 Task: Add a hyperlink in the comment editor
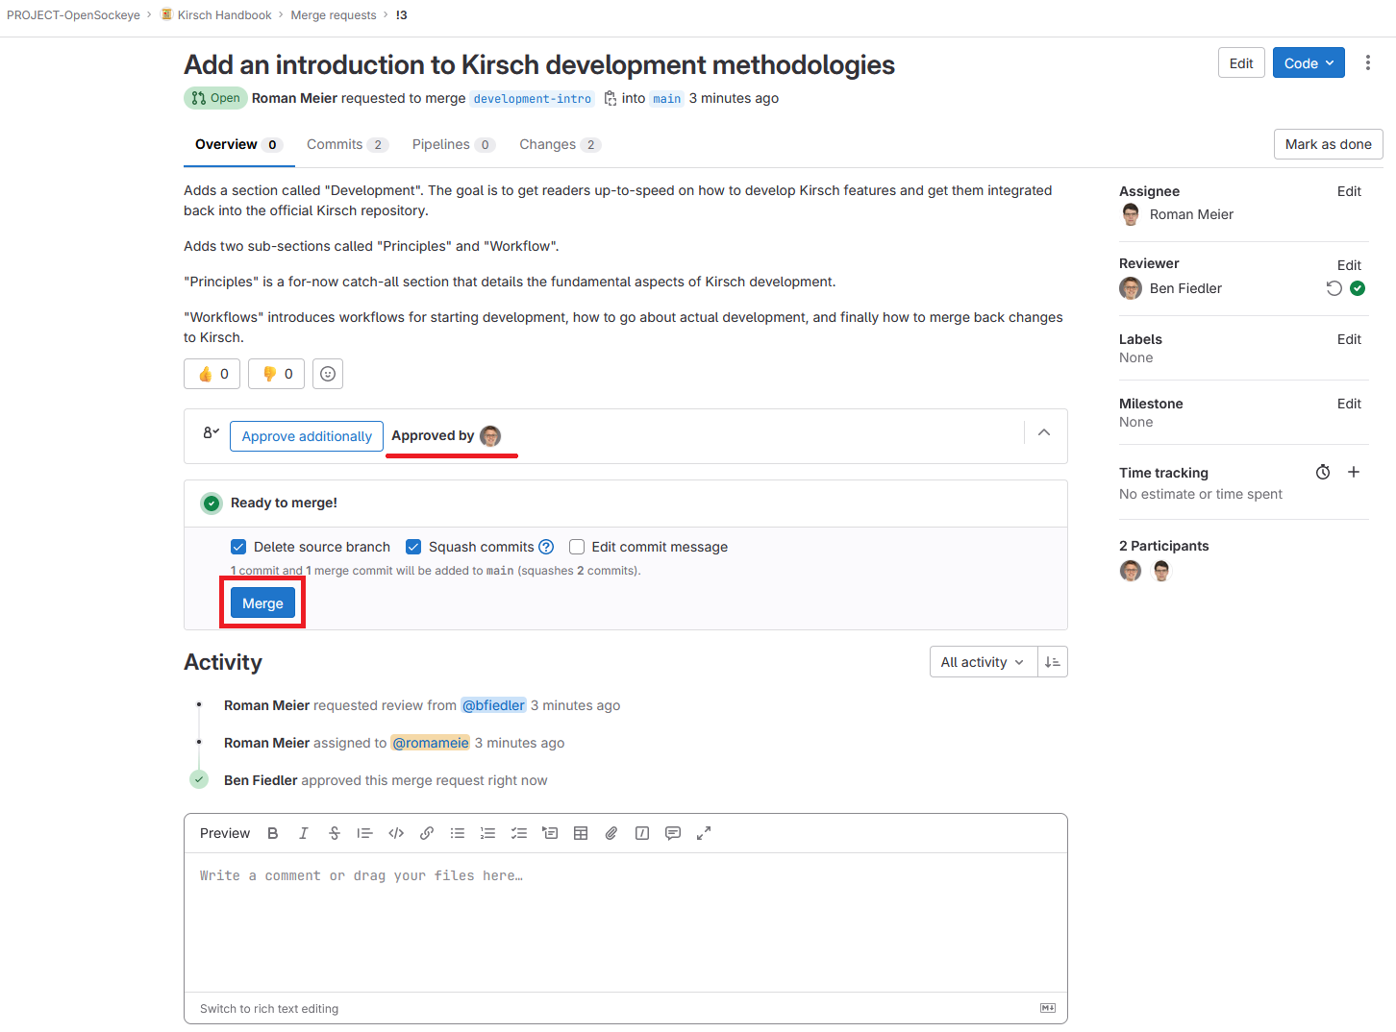(x=427, y=833)
